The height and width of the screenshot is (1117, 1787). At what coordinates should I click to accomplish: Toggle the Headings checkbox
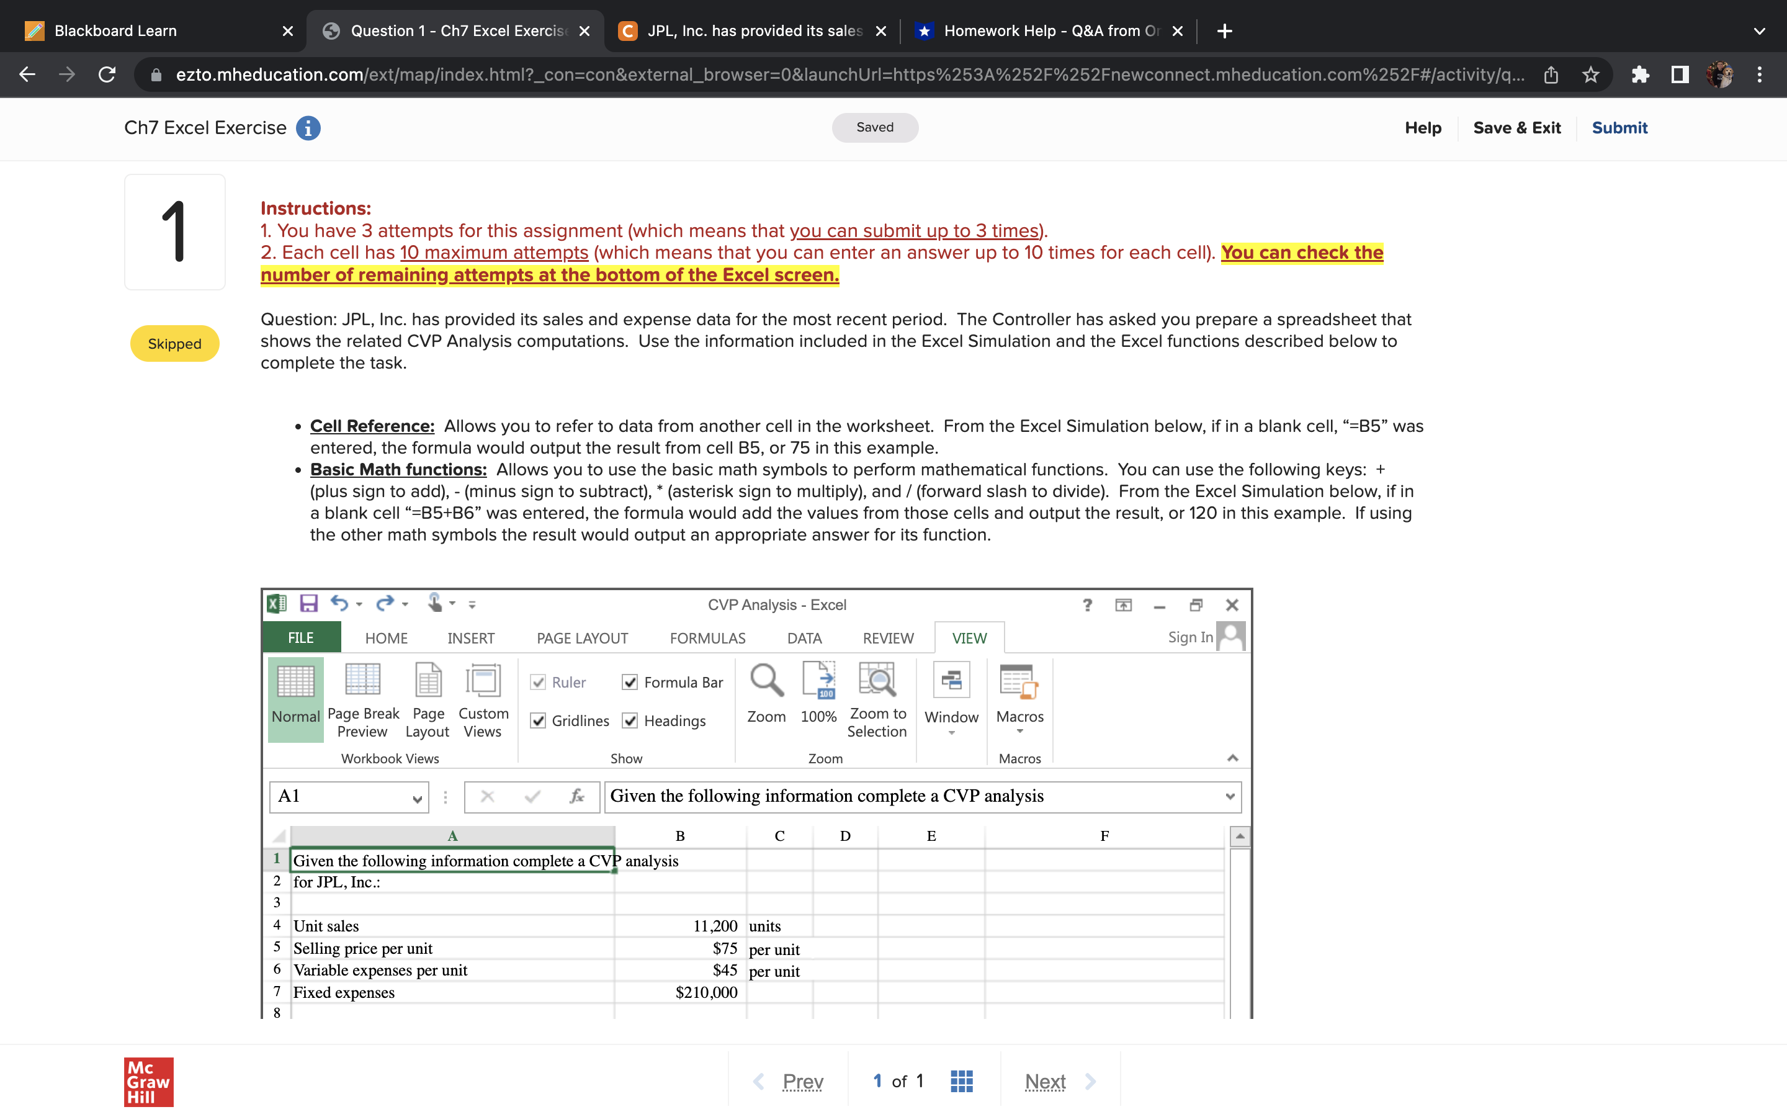[x=630, y=720]
